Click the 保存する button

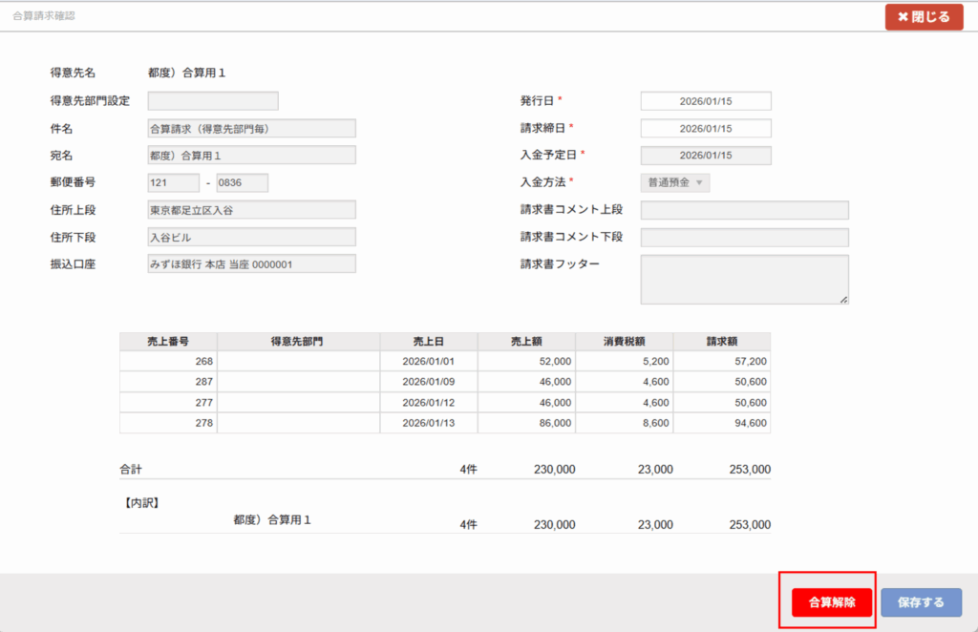[921, 602]
